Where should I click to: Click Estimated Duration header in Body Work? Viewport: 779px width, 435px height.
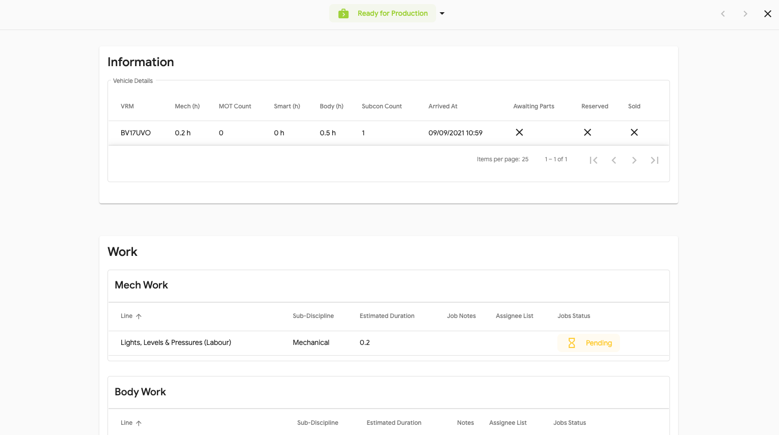click(x=394, y=423)
